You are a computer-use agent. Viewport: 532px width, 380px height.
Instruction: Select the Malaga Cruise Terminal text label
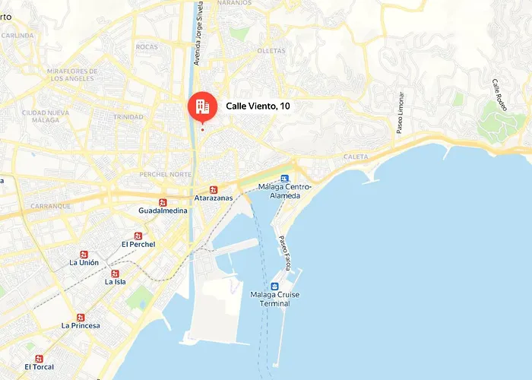point(275,299)
